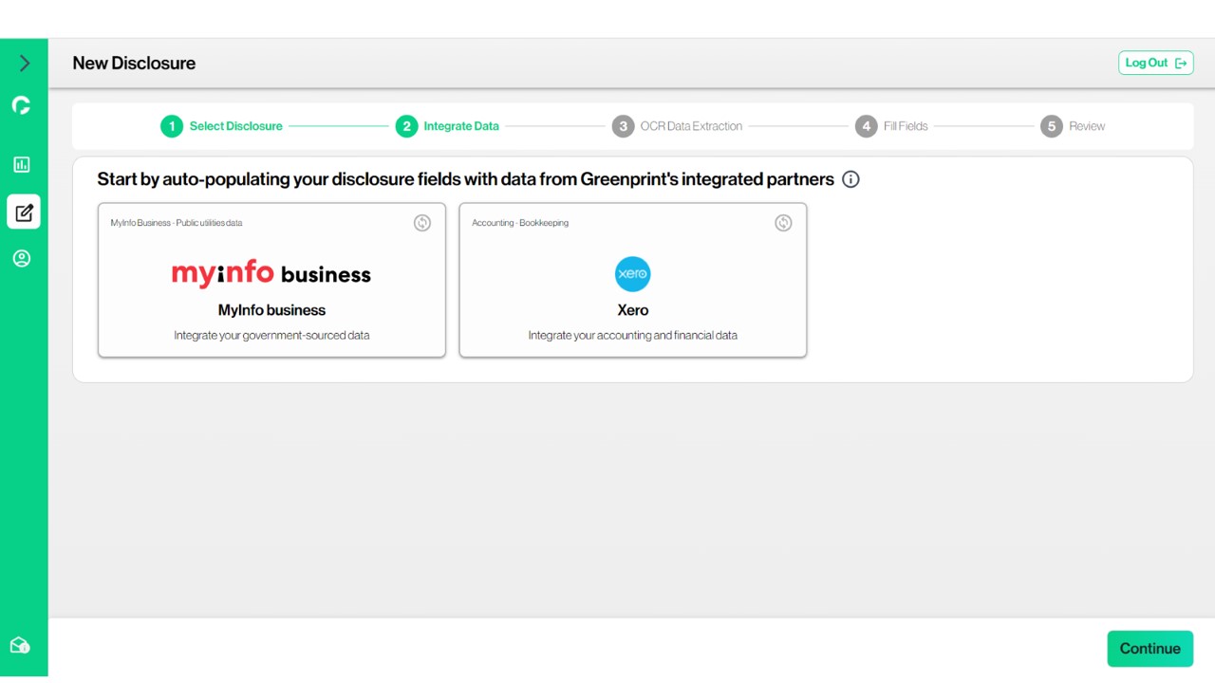Go to step 4 Fill Fields
This screenshot has width=1215, height=683.
tap(891, 126)
